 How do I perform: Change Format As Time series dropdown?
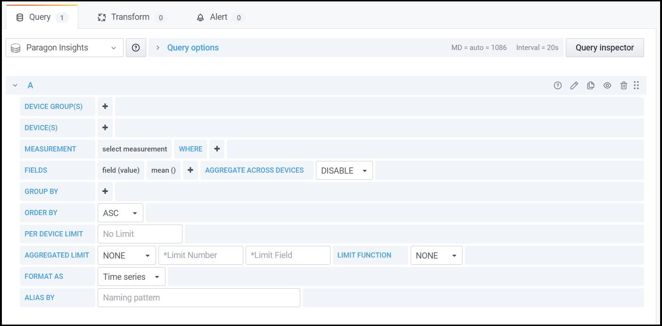(x=132, y=276)
